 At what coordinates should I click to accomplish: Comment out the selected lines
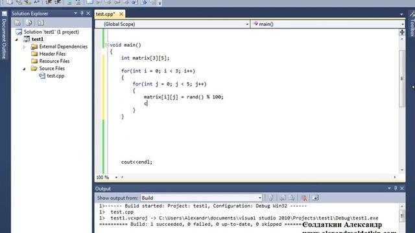pyautogui.click(x=69, y=3)
